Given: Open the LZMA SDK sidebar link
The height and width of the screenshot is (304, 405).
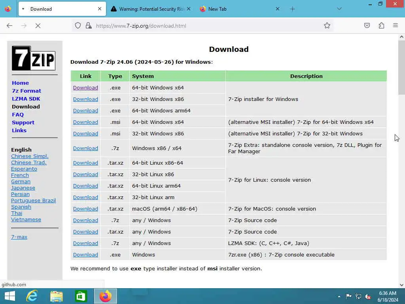Looking at the screenshot, I should pyautogui.click(x=26, y=99).
